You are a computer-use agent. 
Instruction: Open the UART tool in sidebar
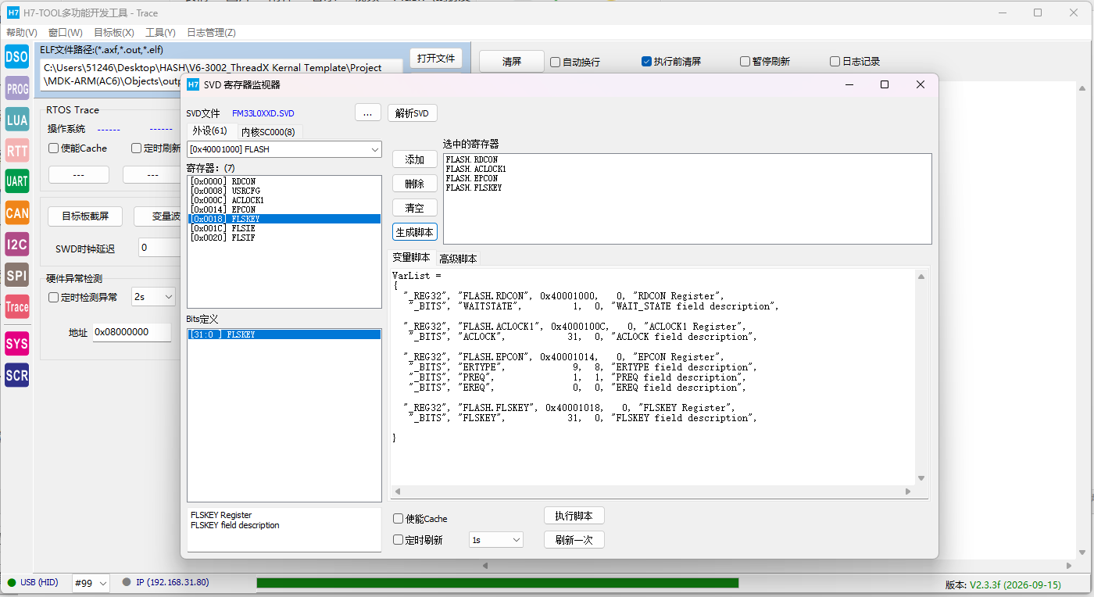click(16, 181)
